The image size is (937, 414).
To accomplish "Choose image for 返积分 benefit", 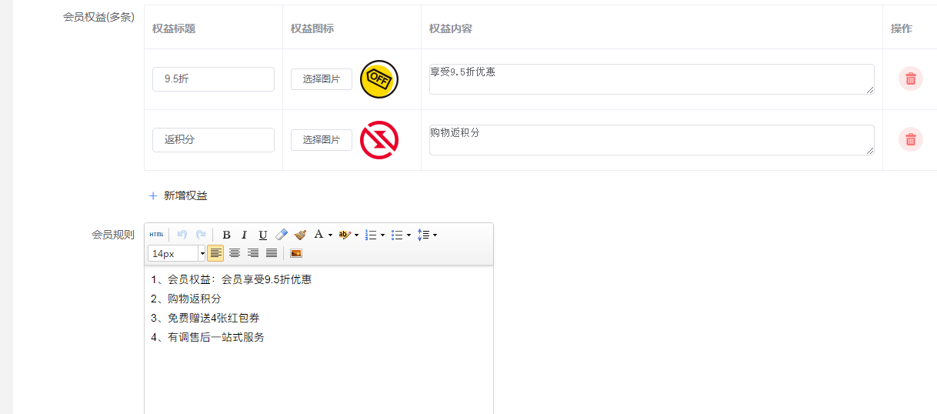I will (322, 139).
